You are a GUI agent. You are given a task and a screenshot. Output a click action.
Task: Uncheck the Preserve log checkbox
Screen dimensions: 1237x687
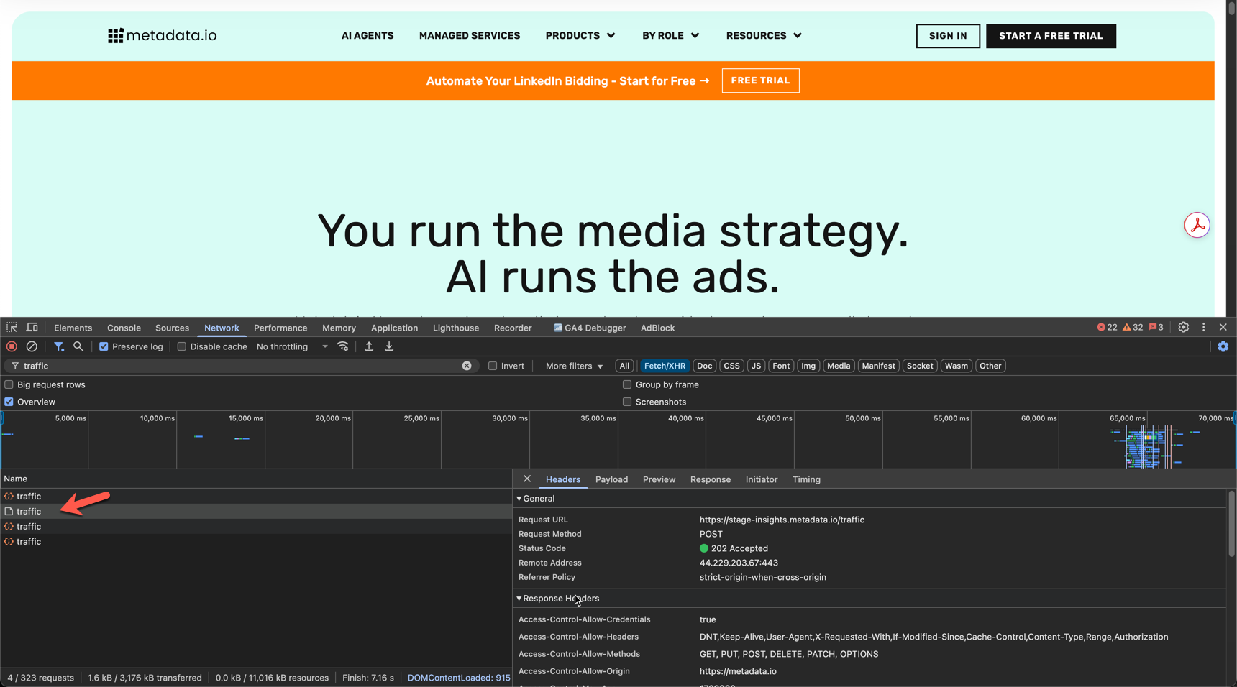point(104,346)
